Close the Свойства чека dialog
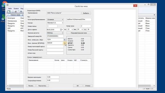Image resolution: width=165 pixels, height=93 pixels. (x=135, y=6)
